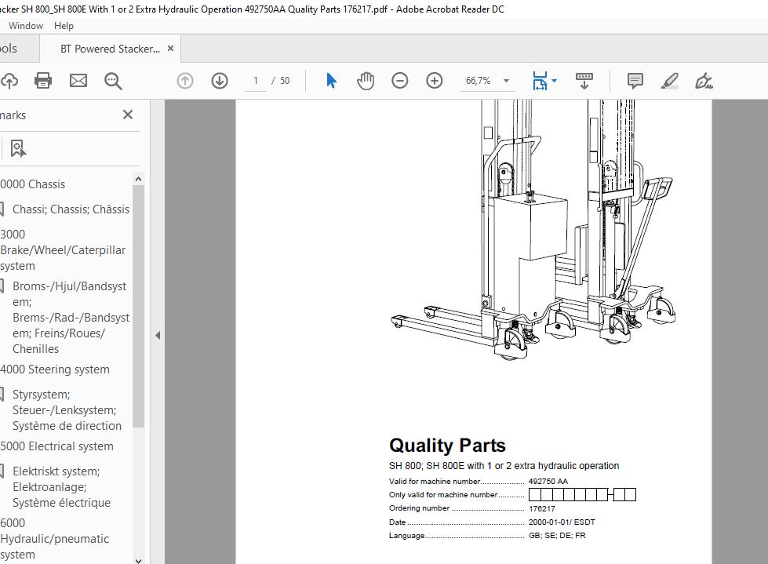
Task: Open fit options dropdown arrow
Action: [554, 80]
